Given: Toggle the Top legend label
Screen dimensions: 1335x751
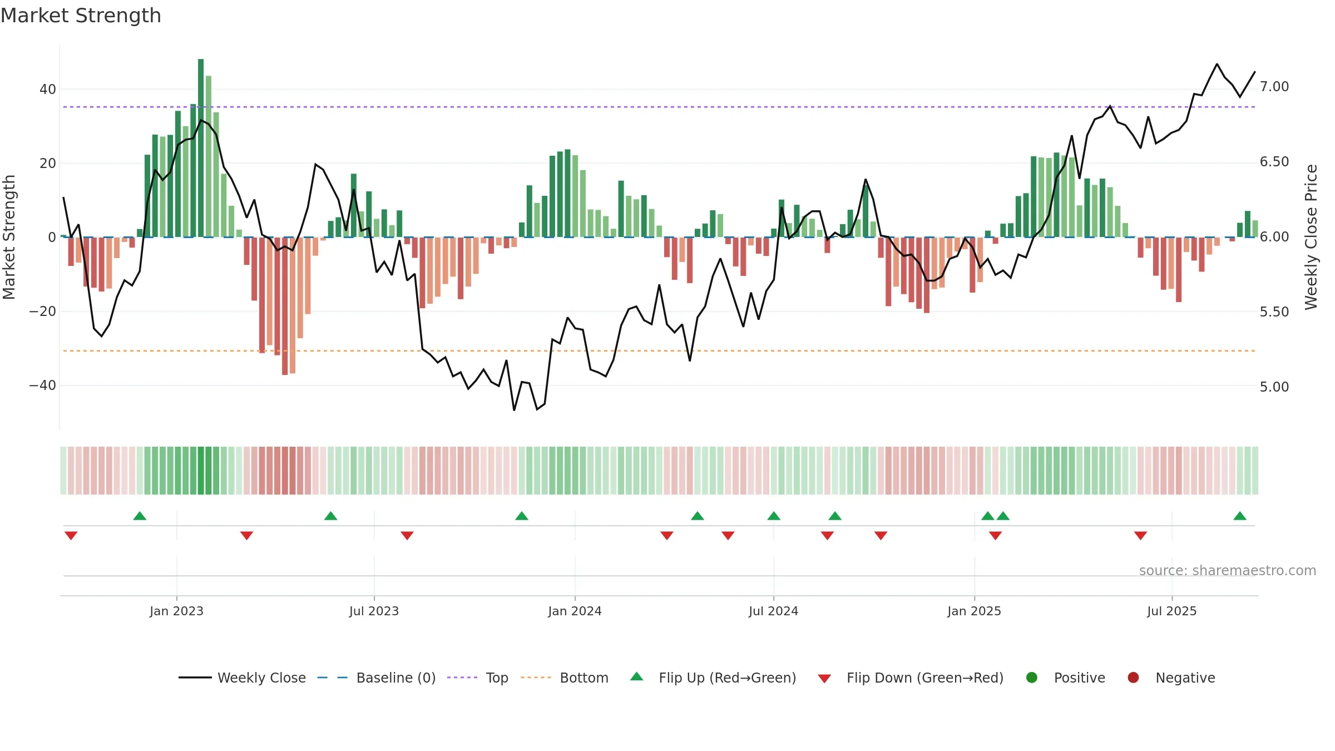Looking at the screenshot, I should point(497,678).
